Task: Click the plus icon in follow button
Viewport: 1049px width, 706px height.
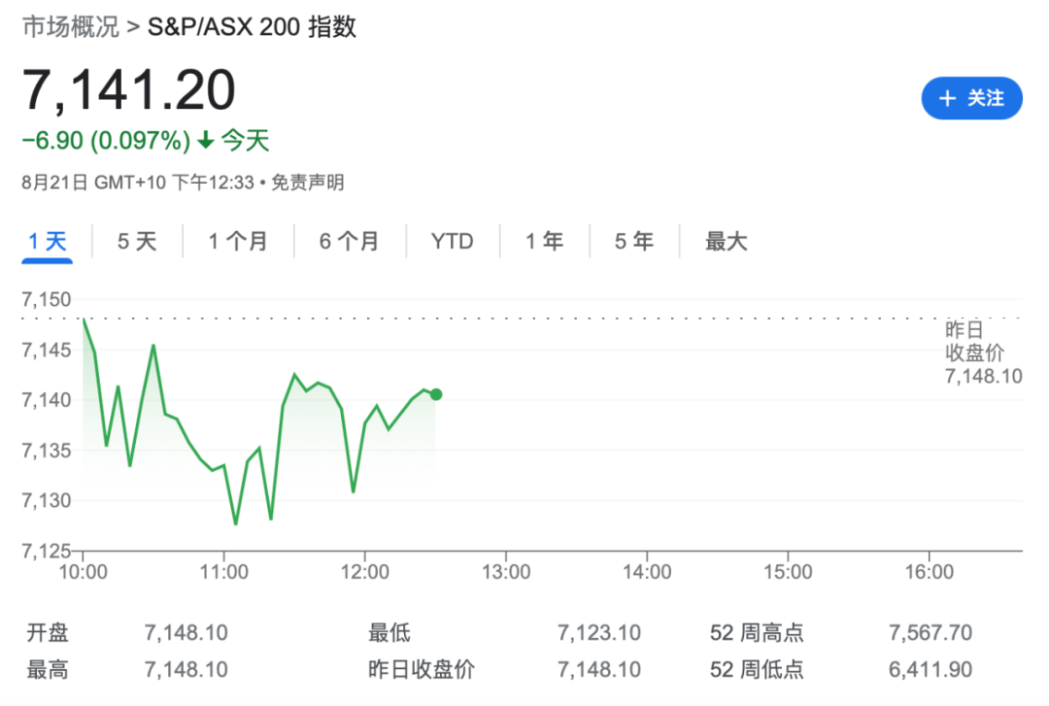Action: point(947,98)
